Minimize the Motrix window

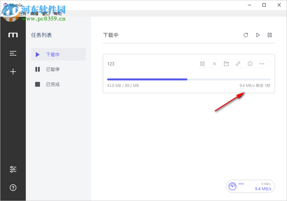pyautogui.click(x=249, y=5)
